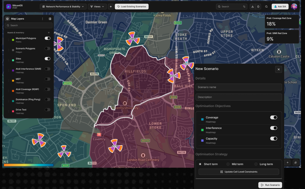Click the Description field
This screenshot has width=305, height=189.
coord(239,97)
